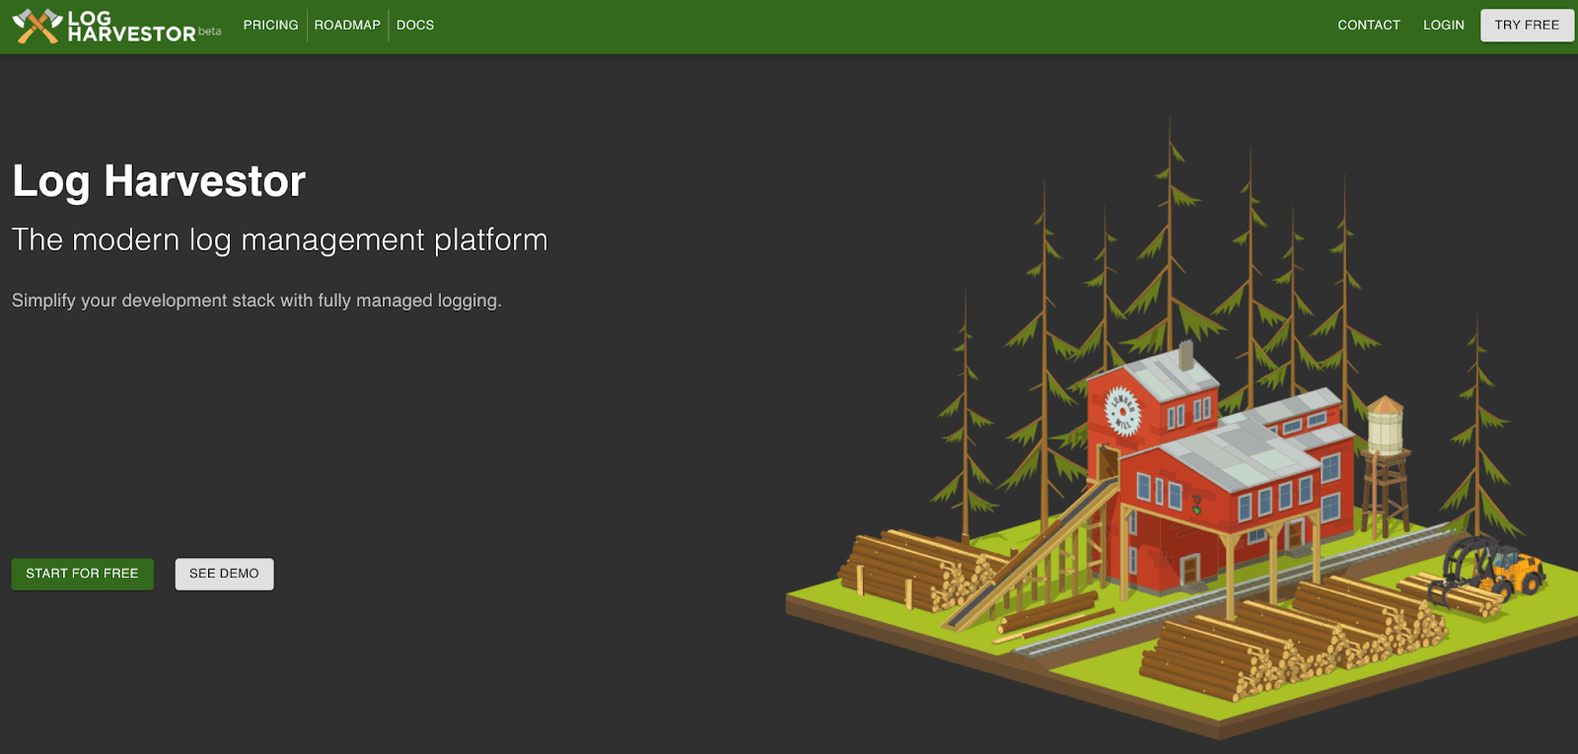Click the Start For Free button
The image size is (1578, 754).
click(83, 574)
